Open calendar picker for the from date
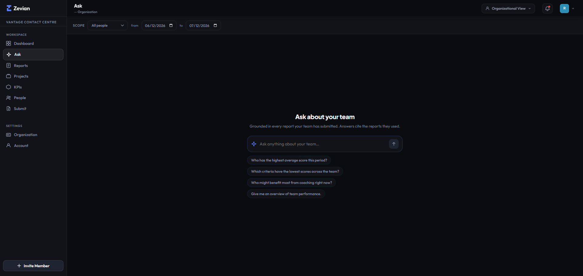 pyautogui.click(x=171, y=25)
